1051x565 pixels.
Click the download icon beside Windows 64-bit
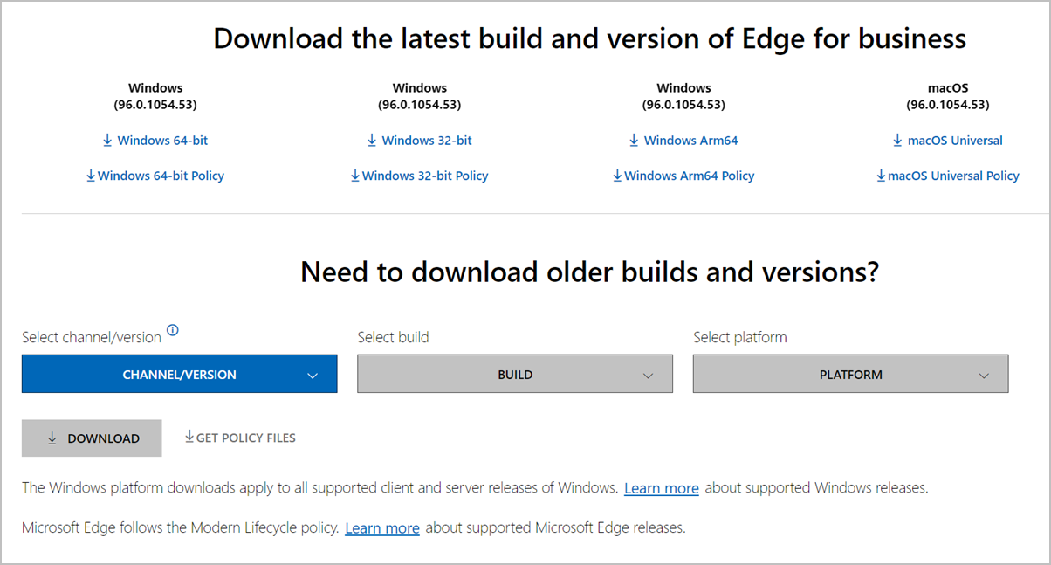coord(107,140)
